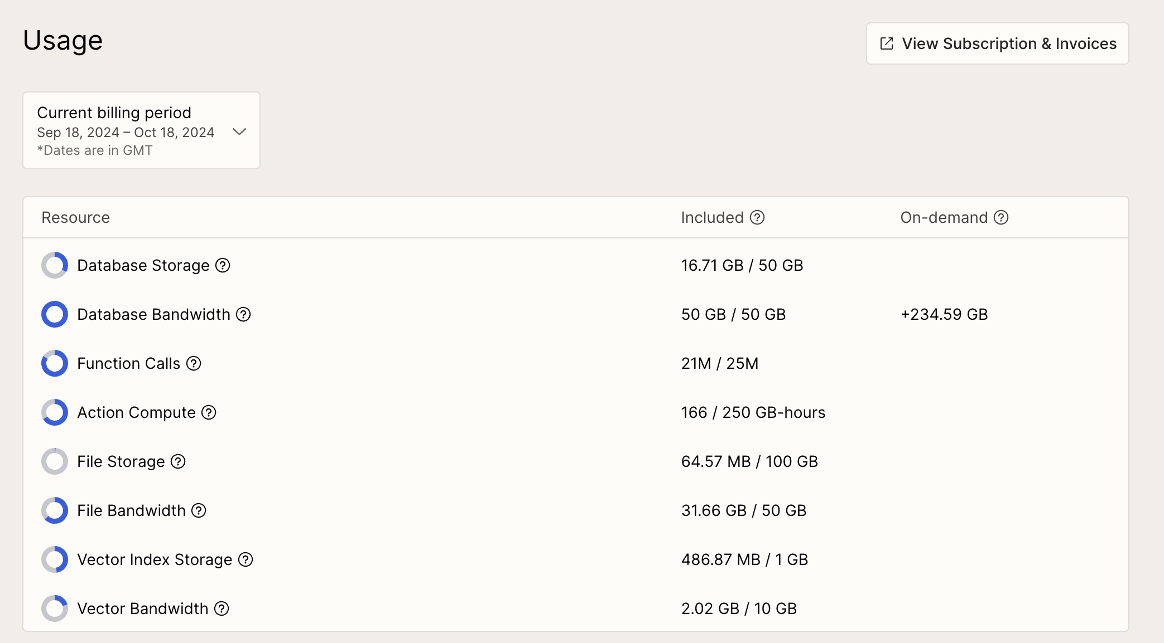Click the Sep 18 – Oct 18 date range
Image resolution: width=1164 pixels, height=643 pixels.
[x=126, y=132]
